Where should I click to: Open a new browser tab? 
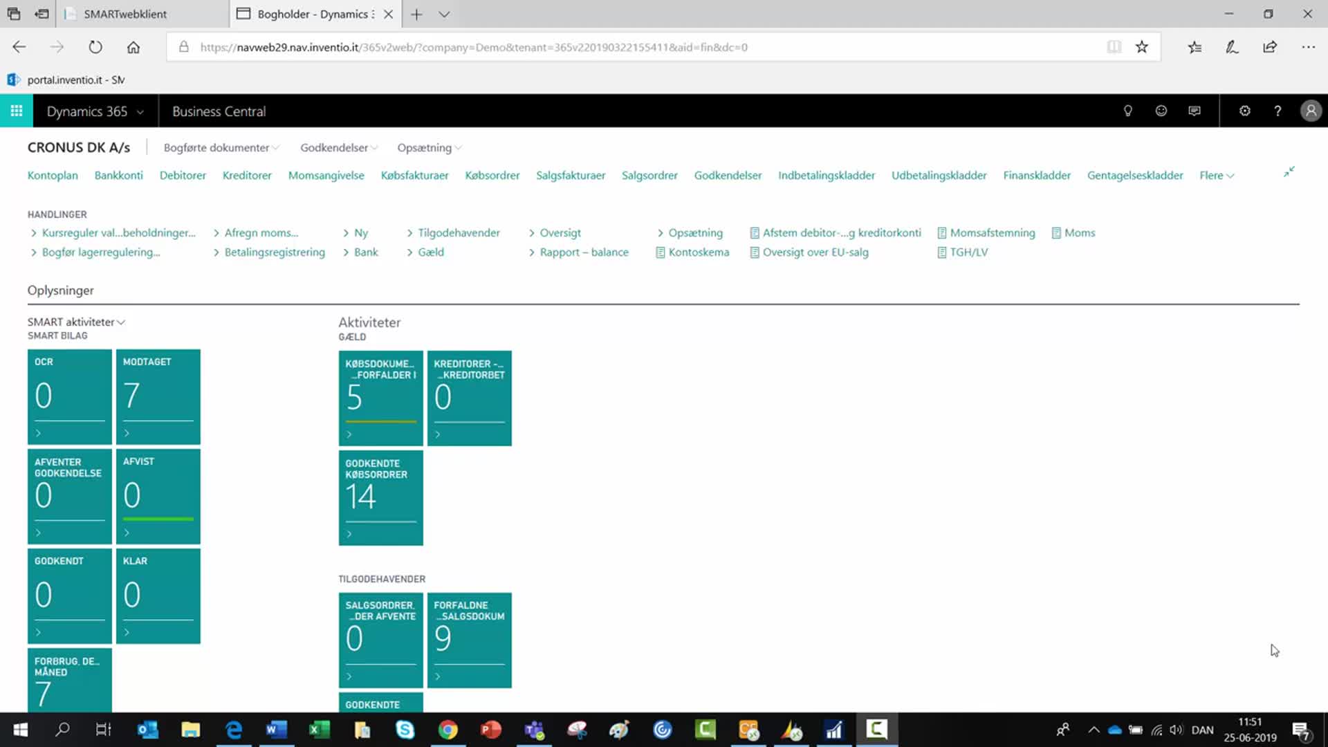pos(416,14)
